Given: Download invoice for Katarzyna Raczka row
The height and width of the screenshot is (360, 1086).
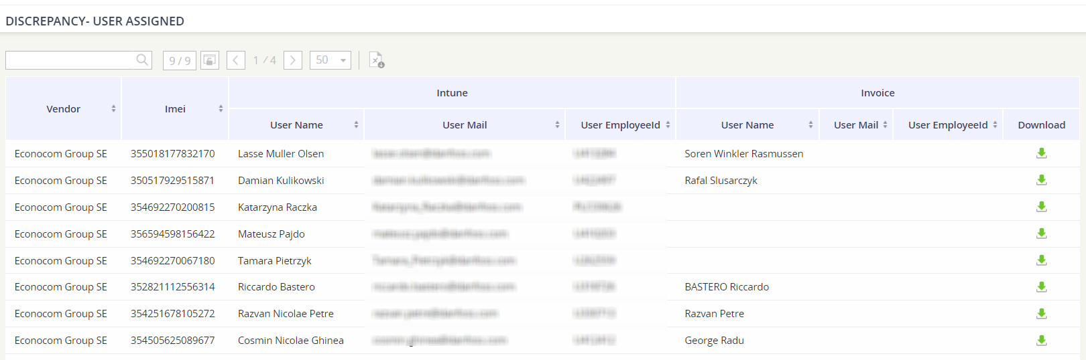Looking at the screenshot, I should (1042, 207).
